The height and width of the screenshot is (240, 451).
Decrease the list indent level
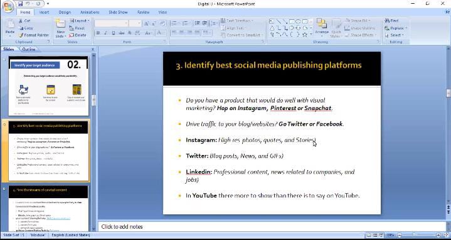click(197, 23)
